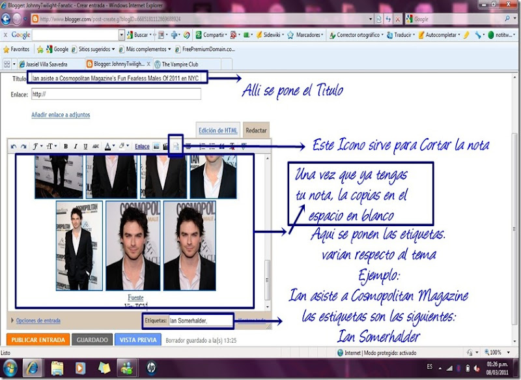Open Windows Media Player from the taskbar

[x=80, y=368]
